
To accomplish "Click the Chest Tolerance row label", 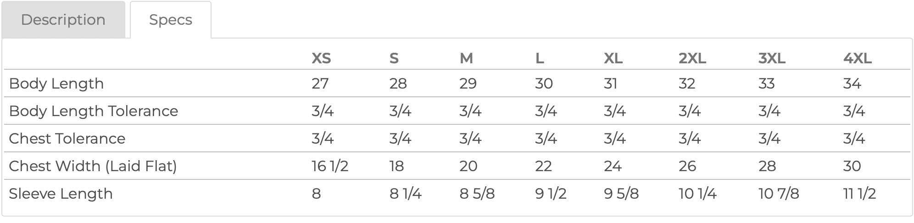I will (67, 139).
